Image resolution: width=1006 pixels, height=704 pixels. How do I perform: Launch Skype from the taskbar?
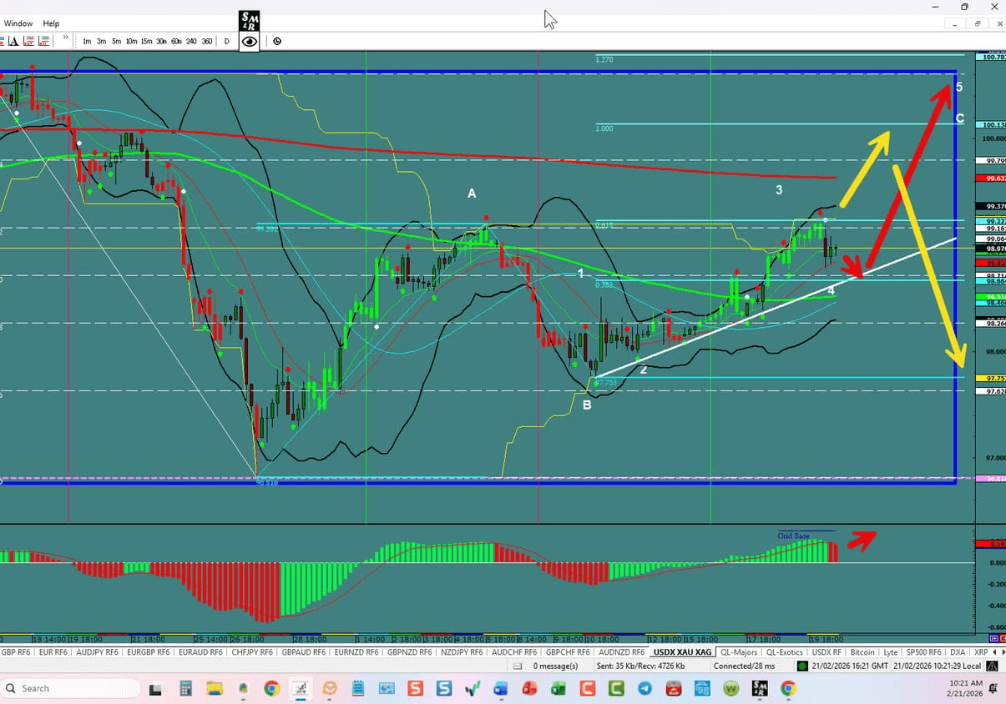coord(445,688)
